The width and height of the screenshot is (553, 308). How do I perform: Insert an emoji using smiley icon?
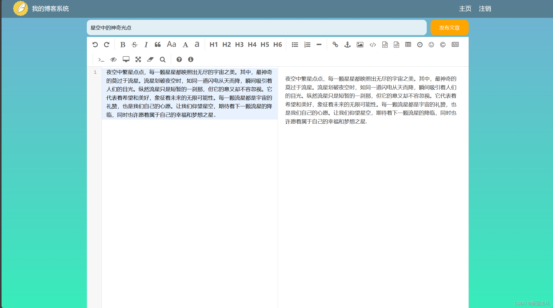[x=431, y=45]
